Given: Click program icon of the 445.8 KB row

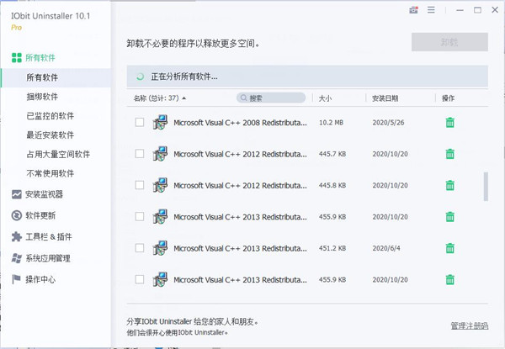Looking at the screenshot, I should click(x=160, y=185).
